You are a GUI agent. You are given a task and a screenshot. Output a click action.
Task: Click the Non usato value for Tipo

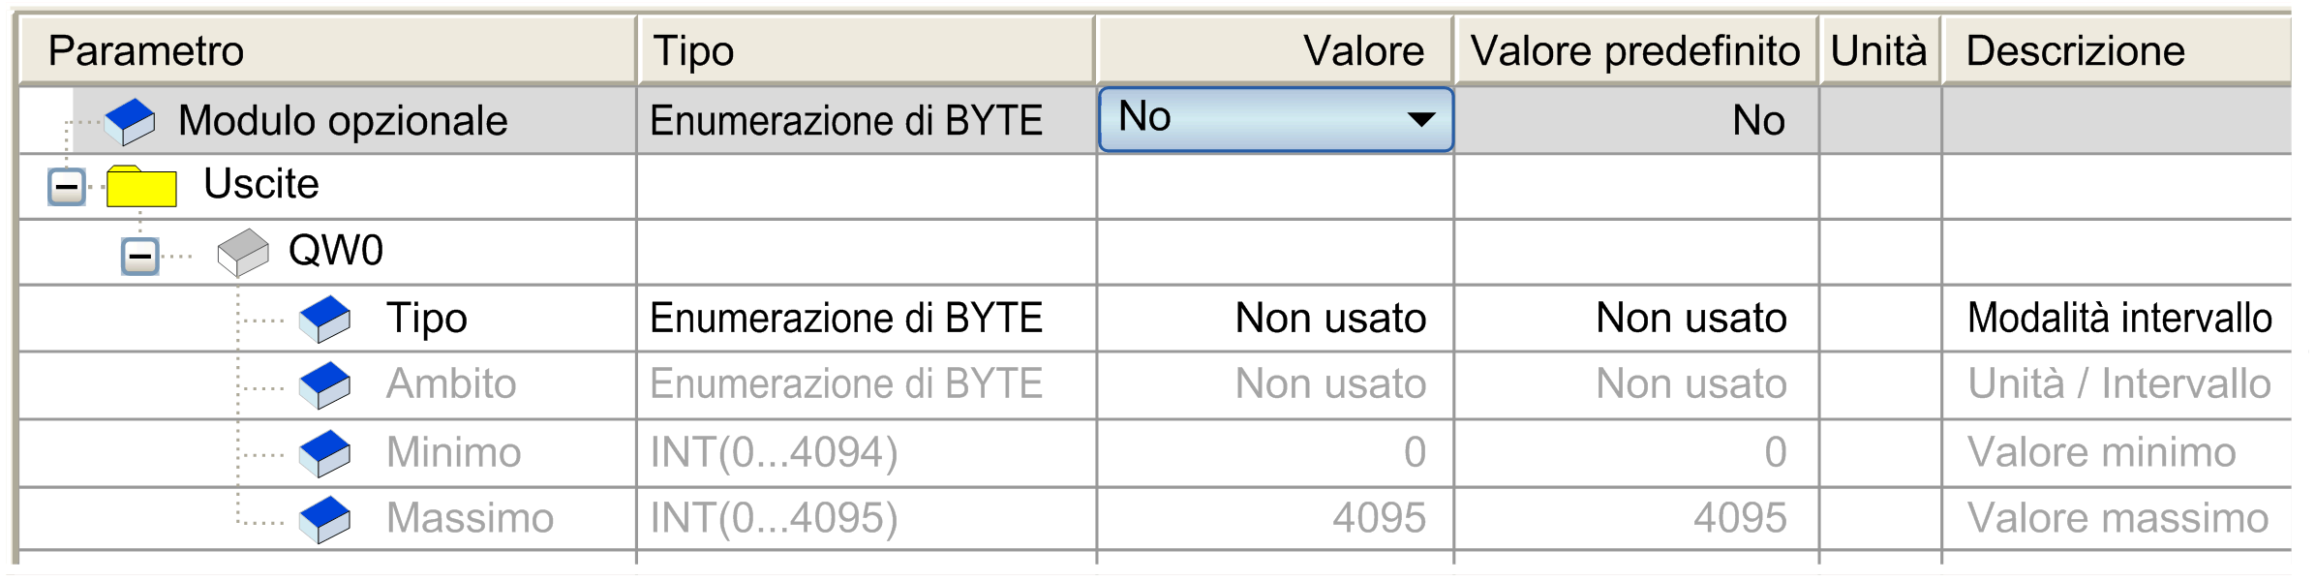point(1329,319)
